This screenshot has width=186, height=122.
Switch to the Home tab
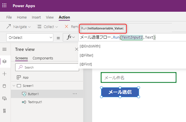coord(22,17)
